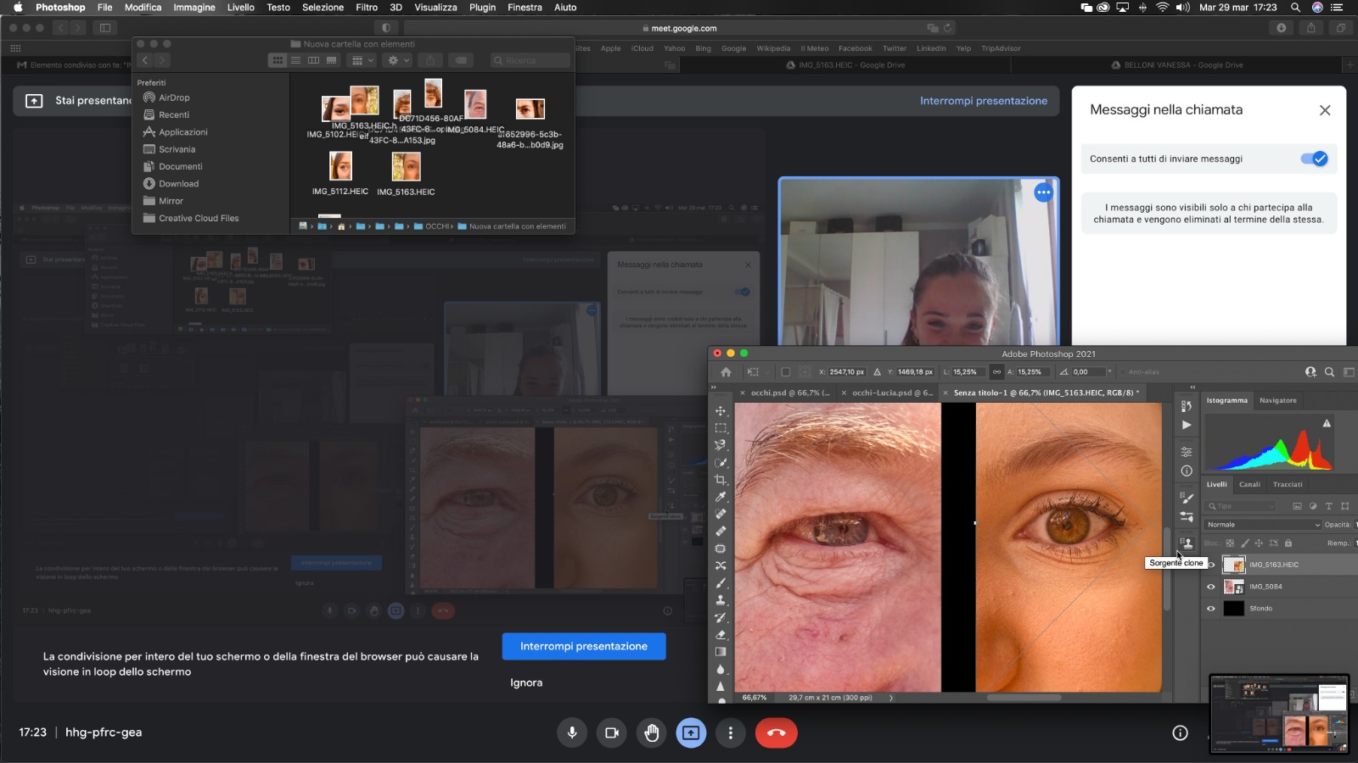
Task: Hide the Sfondo layer
Action: pyautogui.click(x=1211, y=609)
